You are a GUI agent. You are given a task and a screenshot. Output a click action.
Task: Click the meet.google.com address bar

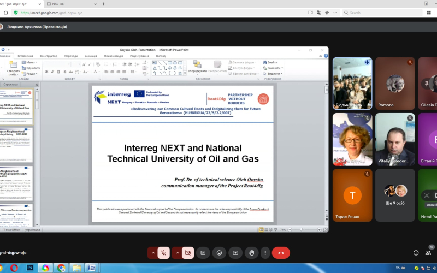(159, 13)
